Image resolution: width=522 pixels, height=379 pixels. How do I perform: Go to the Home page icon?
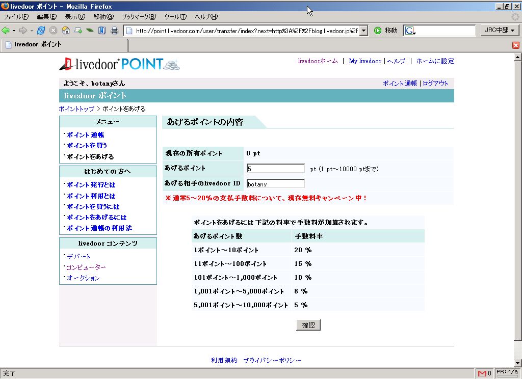tap(66, 31)
